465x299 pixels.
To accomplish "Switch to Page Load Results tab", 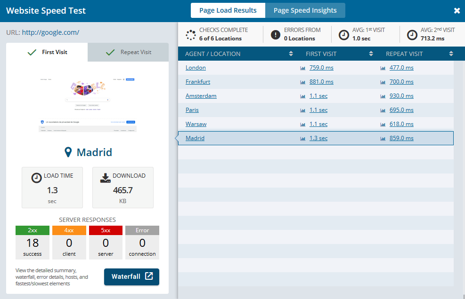I will coord(228,10).
